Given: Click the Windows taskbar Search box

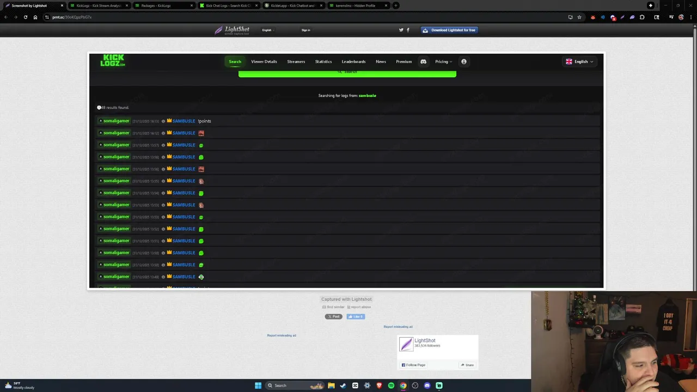Looking at the screenshot, I should point(294,385).
